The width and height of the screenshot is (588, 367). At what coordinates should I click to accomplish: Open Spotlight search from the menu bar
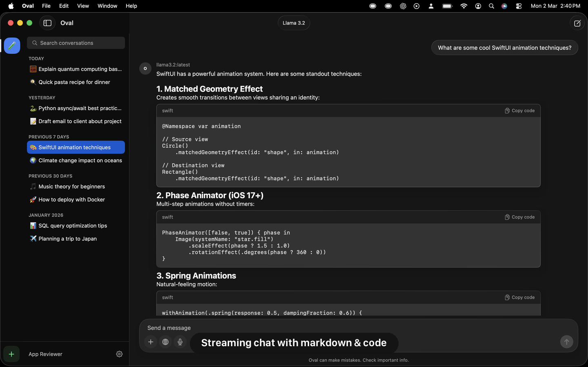[x=492, y=6]
